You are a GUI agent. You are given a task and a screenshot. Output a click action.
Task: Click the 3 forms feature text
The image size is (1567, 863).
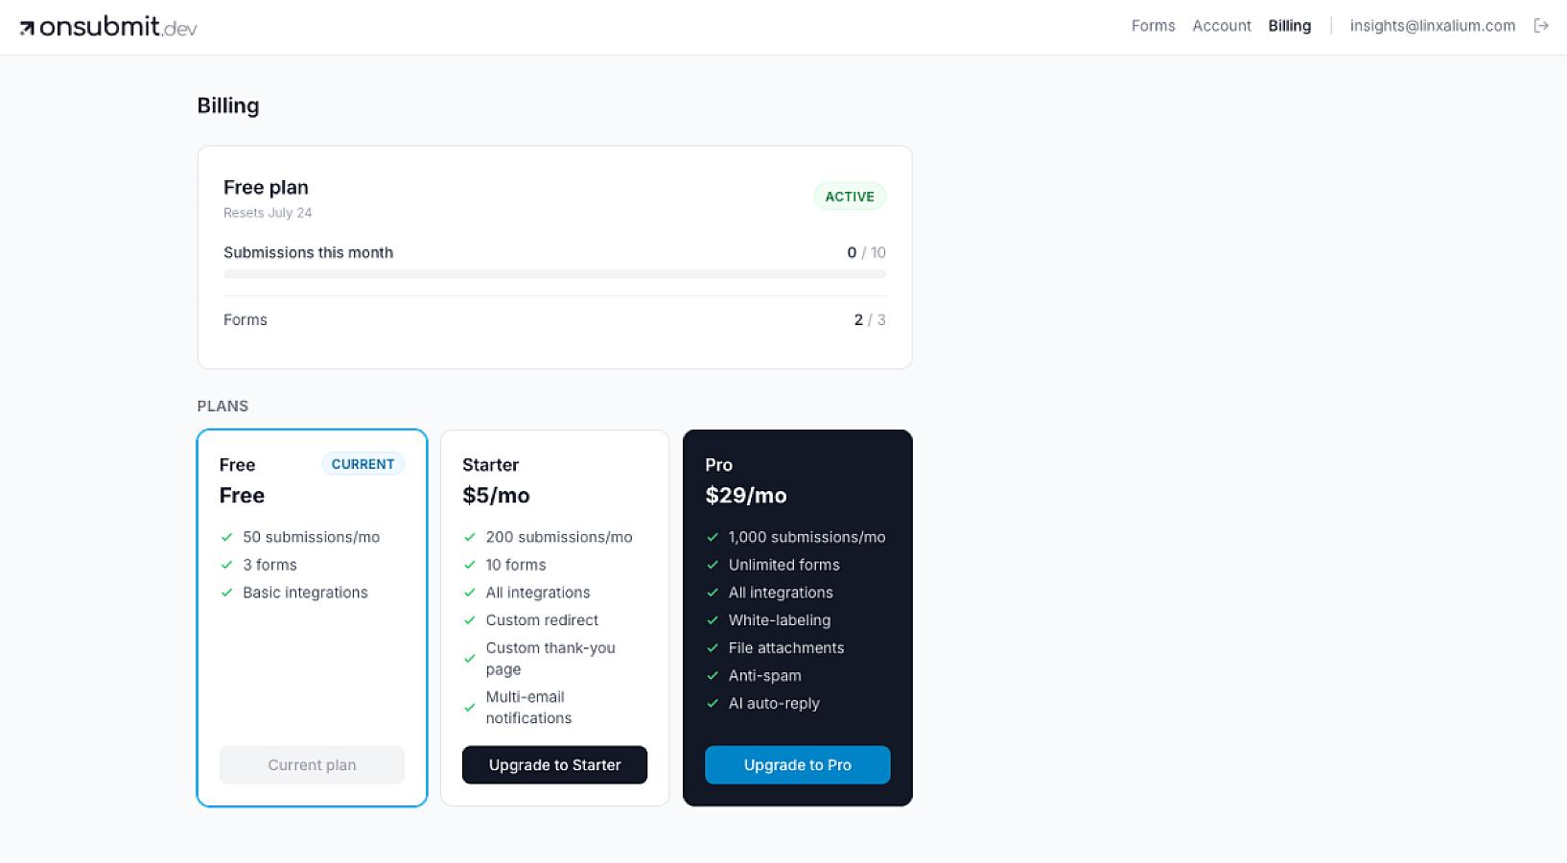[269, 565]
